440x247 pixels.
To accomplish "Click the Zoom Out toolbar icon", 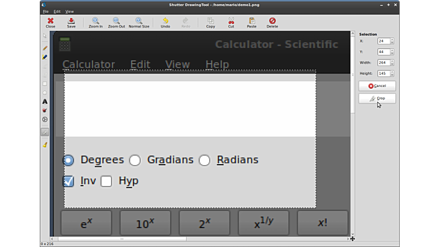I will coord(116,22).
